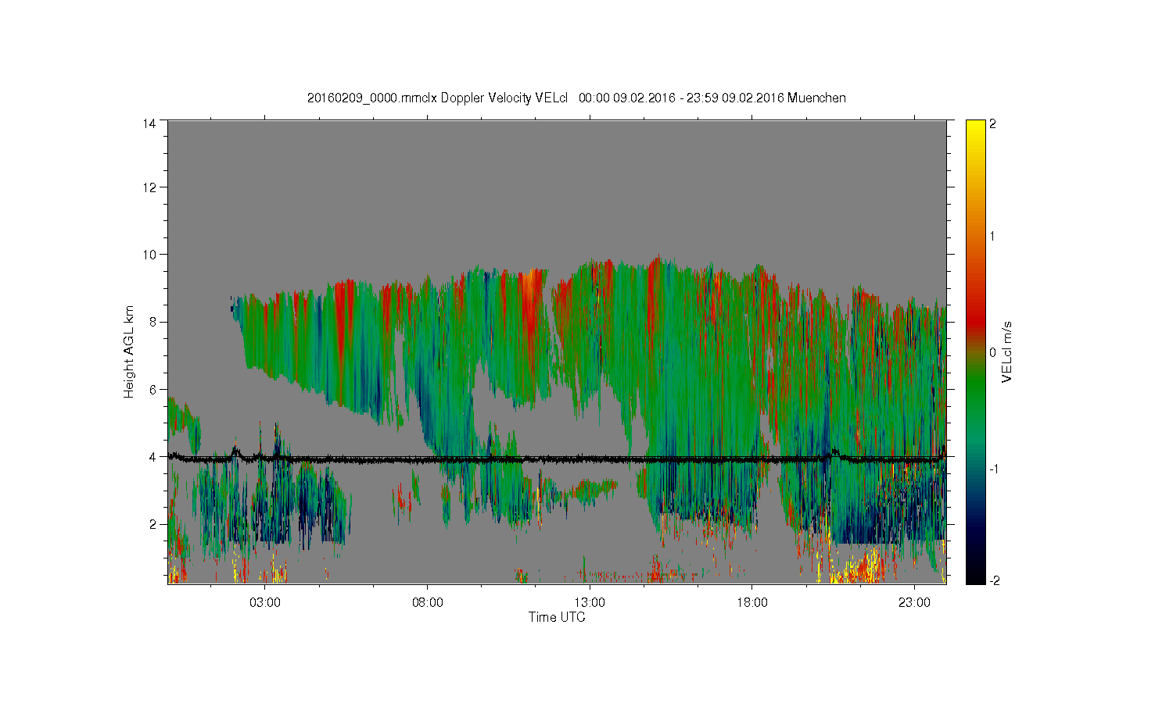Viewport: 1173px width, 703px height.
Task: Click the colorbar tick label -2
Action: pyautogui.click(x=994, y=580)
